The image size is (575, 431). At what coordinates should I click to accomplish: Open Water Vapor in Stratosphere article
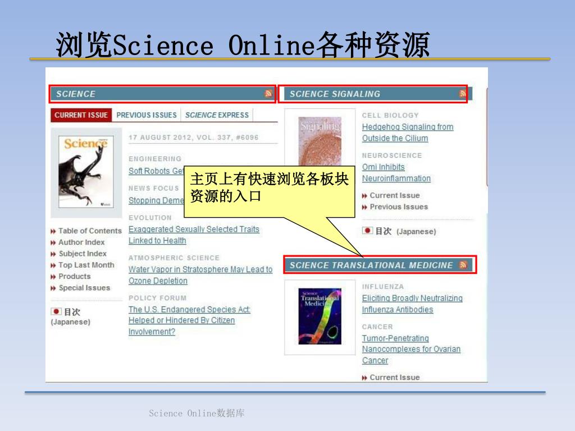[200, 275]
